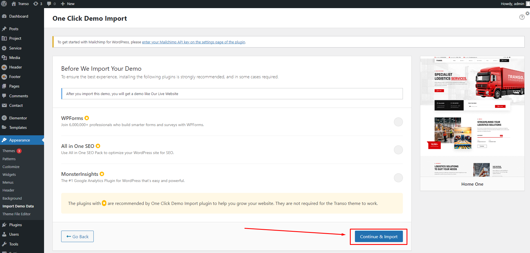Click the Dashboard menu label
The height and width of the screenshot is (253, 530).
point(19,16)
